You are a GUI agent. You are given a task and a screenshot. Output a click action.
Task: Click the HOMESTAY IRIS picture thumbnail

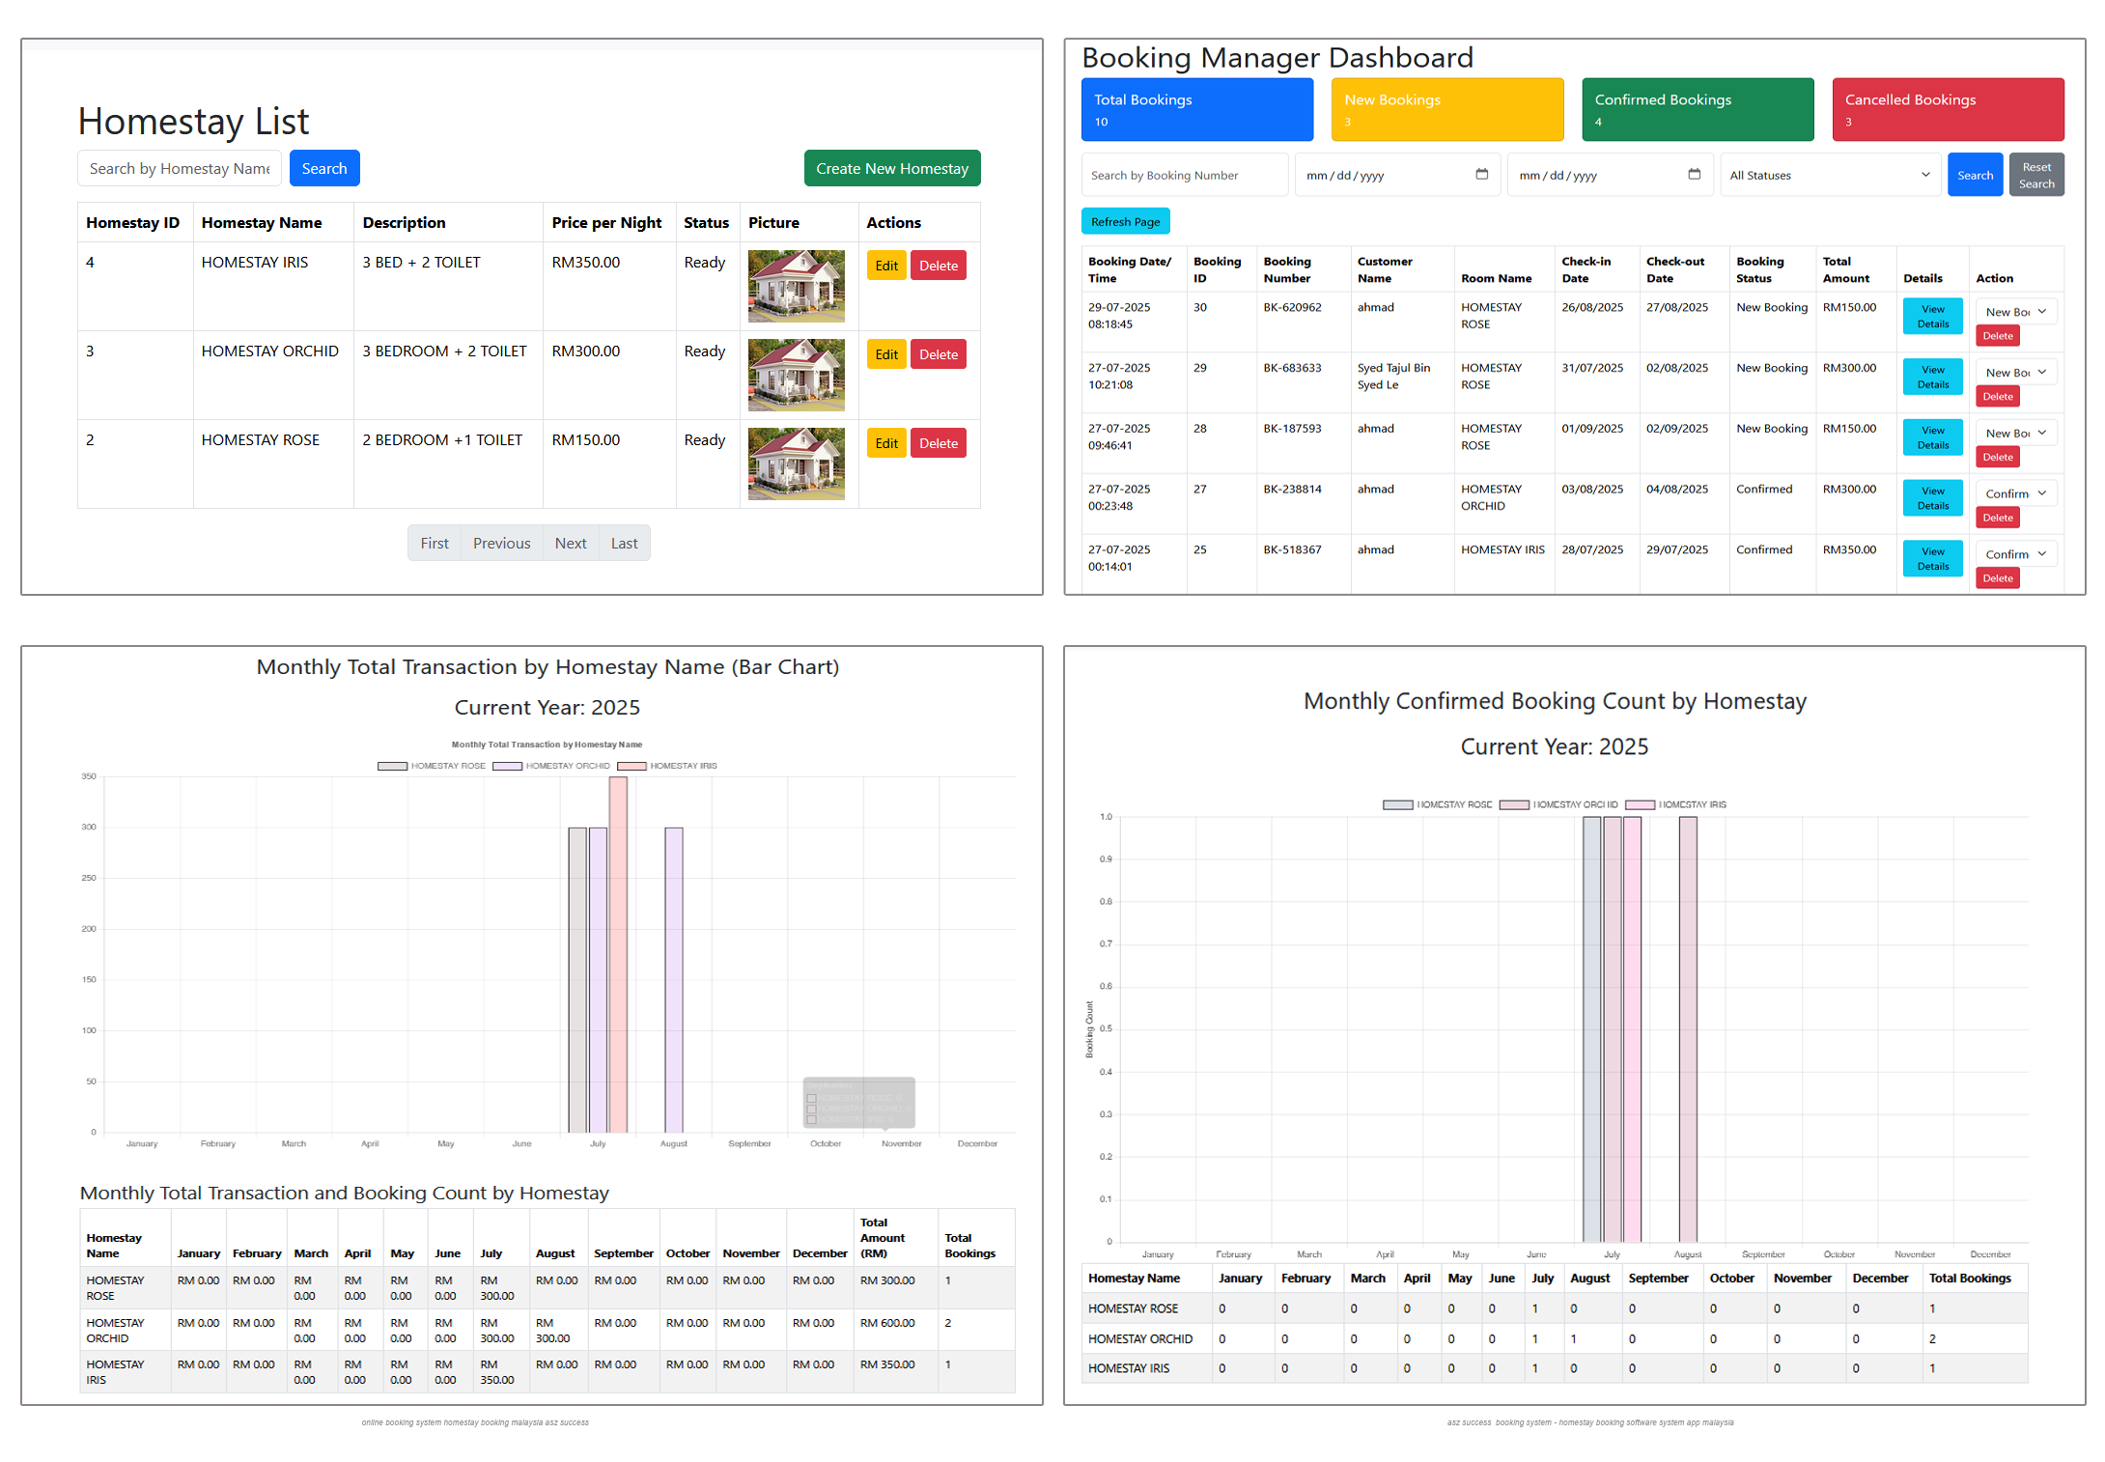(x=796, y=286)
